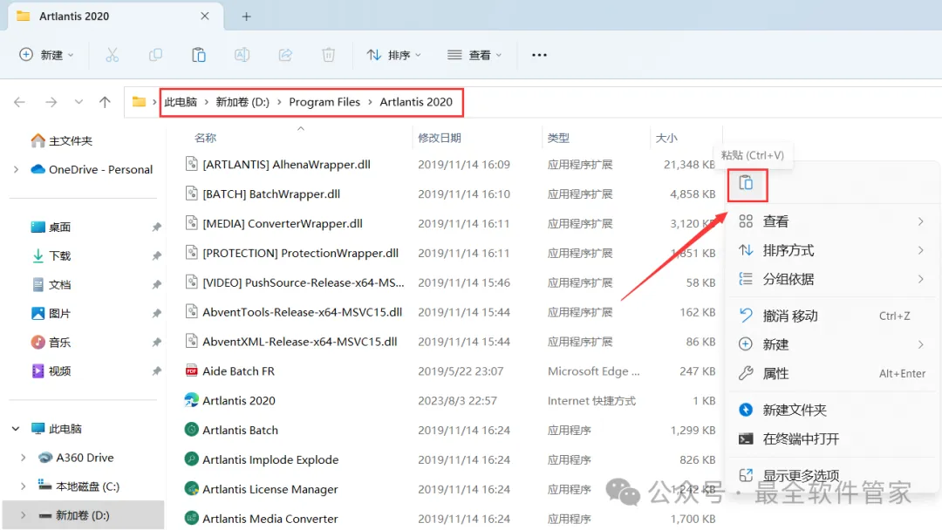Sort by Type (类型) column header
942x530 pixels.
point(559,138)
